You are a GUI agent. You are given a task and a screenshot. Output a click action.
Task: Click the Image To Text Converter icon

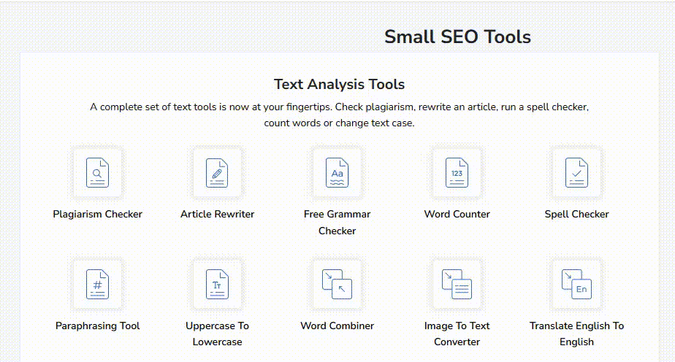(457, 284)
